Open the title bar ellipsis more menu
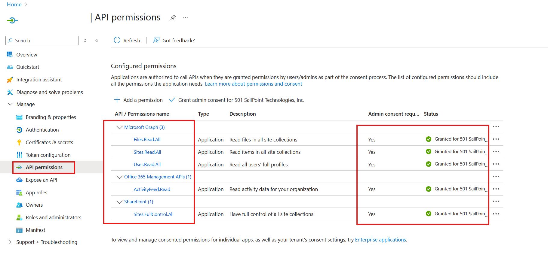Screen dimensions: 548x258 pos(186,17)
